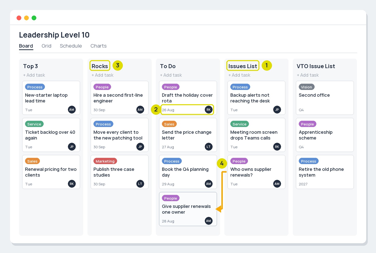This screenshot has width=376, height=253.
Task: Select the Marketing tag on Publish three case studies
Action: tap(105, 161)
